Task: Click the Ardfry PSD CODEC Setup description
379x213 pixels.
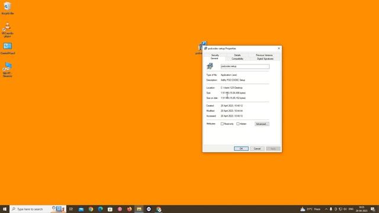Action: coord(233,80)
